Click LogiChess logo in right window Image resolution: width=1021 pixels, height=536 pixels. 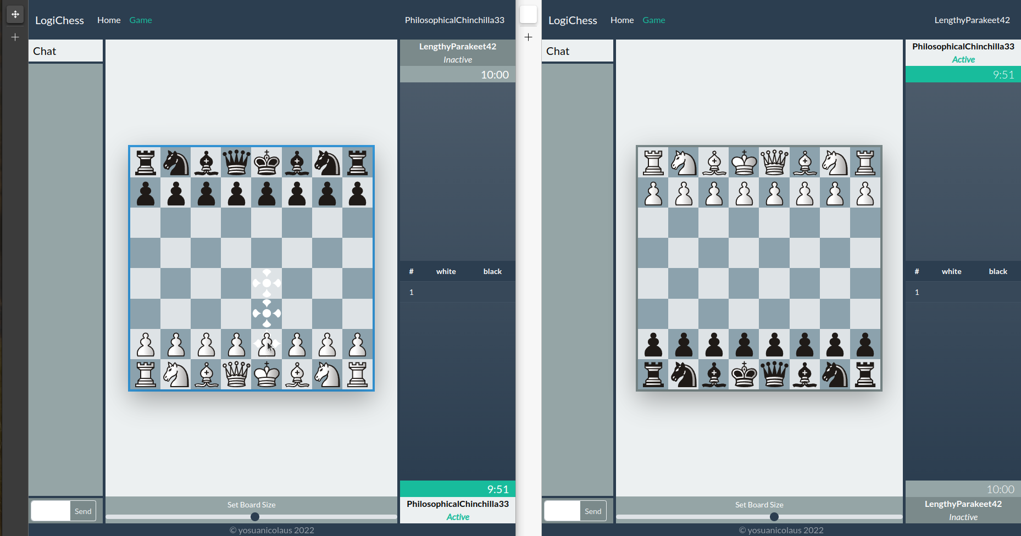[573, 20]
